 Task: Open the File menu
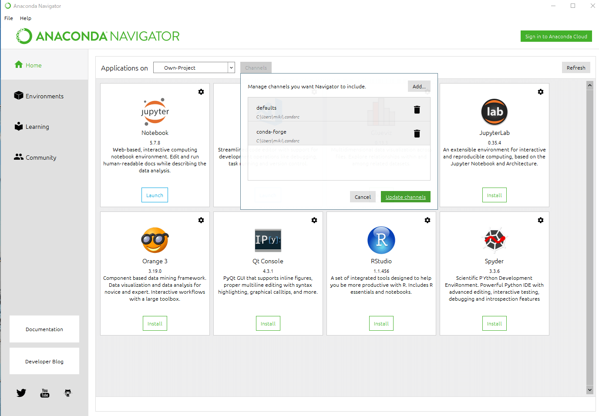[9, 18]
